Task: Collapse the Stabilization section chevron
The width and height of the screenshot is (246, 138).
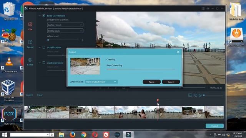Action: pyautogui.click(x=40, y=48)
